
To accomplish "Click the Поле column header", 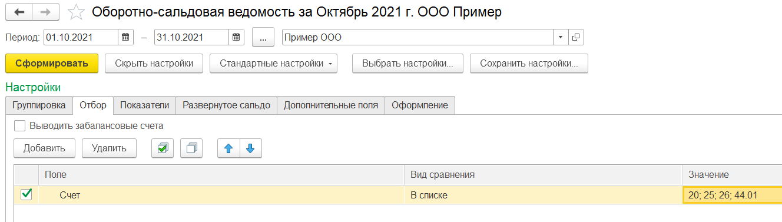I will [x=222, y=175].
